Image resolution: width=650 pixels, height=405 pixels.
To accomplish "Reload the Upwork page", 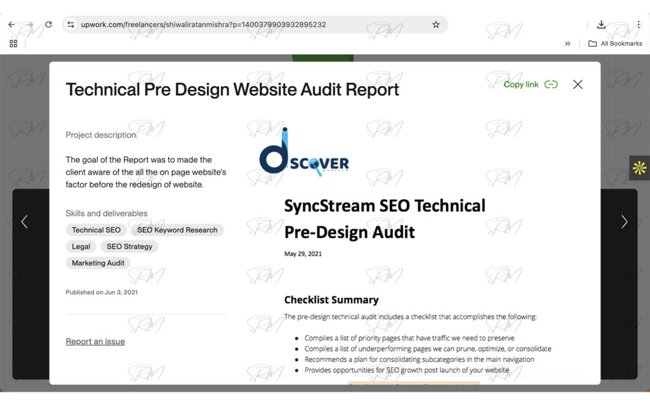I will pyautogui.click(x=48, y=25).
